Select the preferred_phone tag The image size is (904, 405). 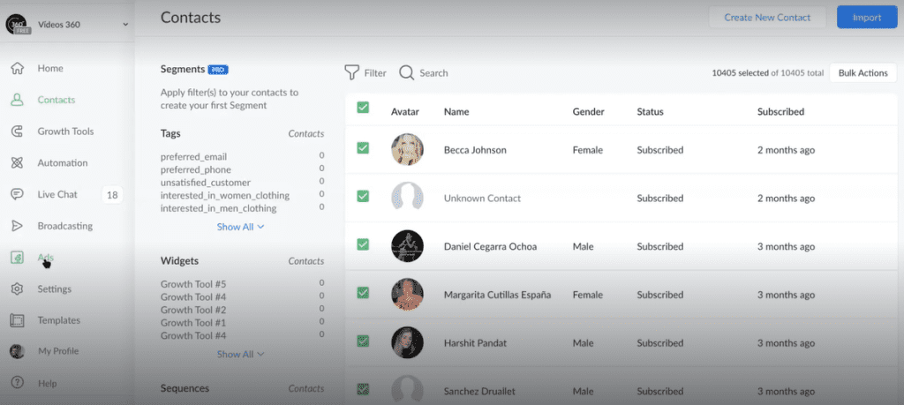click(196, 169)
